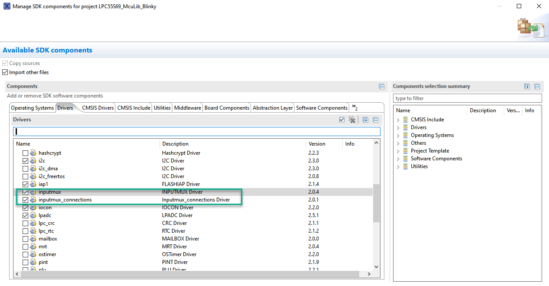
Task: Deselect all drivers via the X icon
Action: coord(352,120)
